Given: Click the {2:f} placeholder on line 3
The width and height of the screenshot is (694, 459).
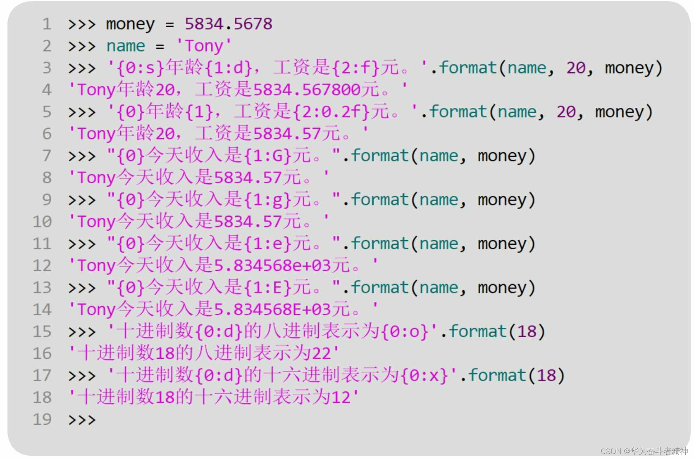Looking at the screenshot, I should point(355,68).
